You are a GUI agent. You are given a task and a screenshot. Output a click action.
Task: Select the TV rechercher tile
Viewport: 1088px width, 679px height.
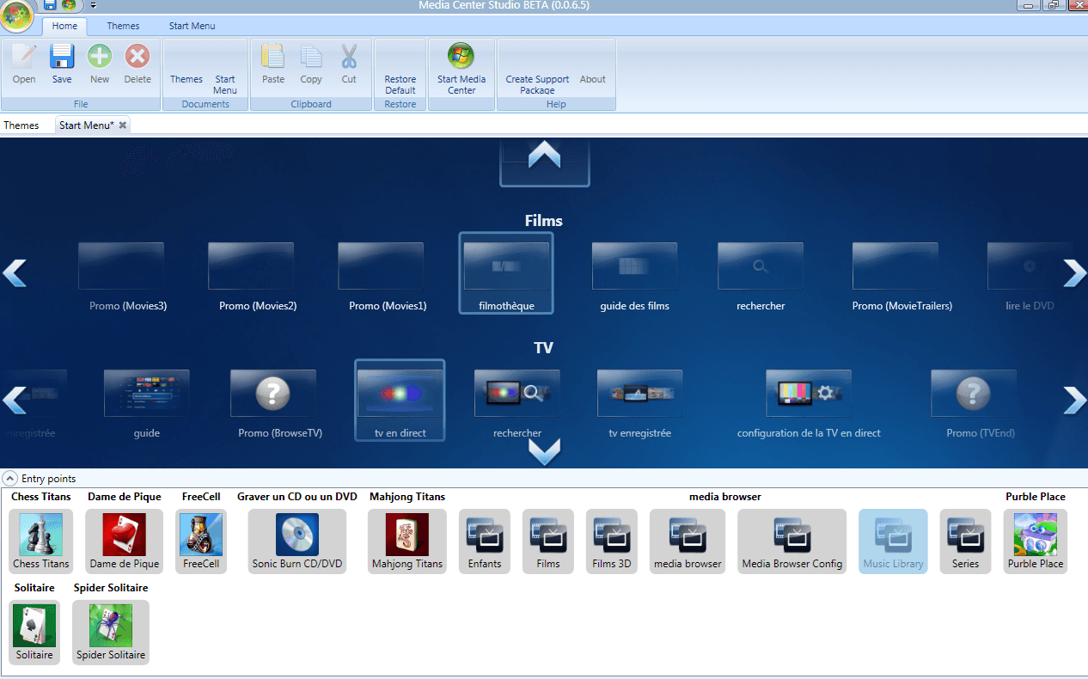[x=517, y=404]
